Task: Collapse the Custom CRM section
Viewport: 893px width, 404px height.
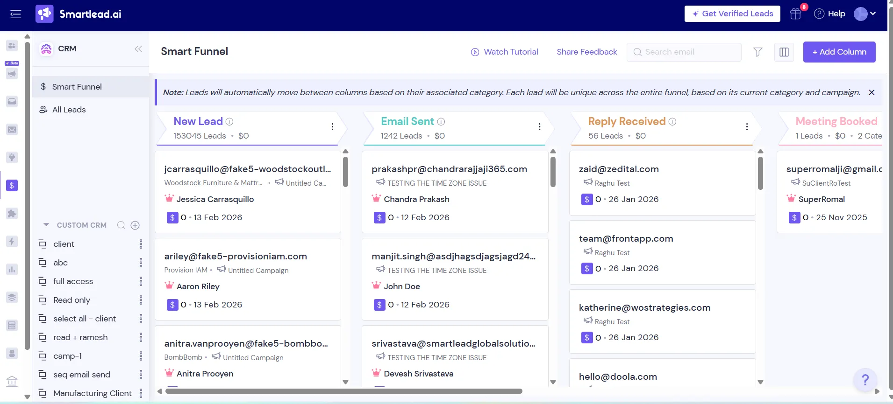Action: [x=46, y=225]
